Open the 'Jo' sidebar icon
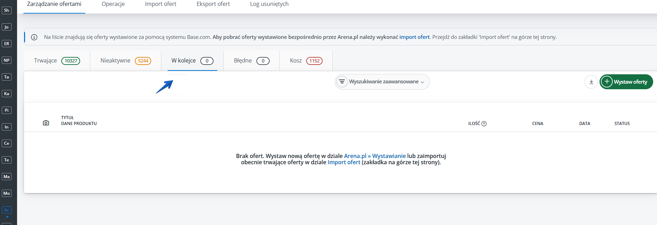 coord(7,27)
